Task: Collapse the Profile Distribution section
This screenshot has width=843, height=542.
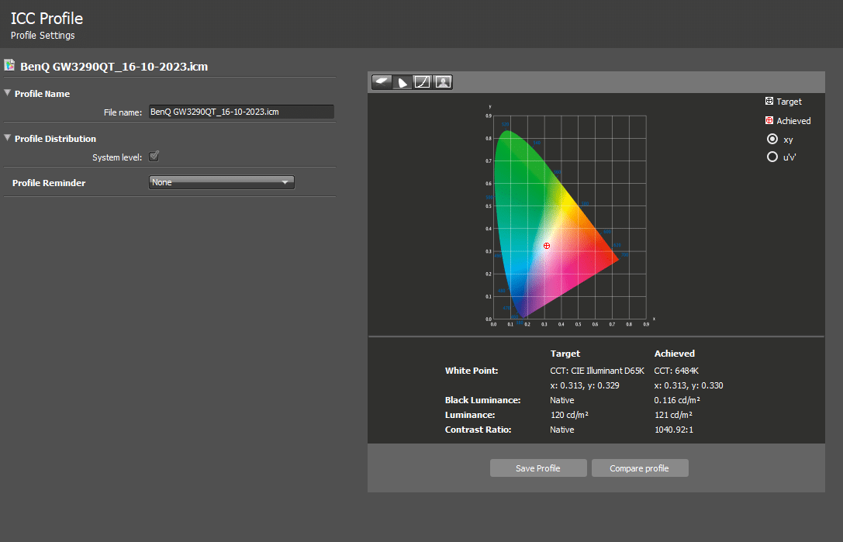Action: (8, 139)
